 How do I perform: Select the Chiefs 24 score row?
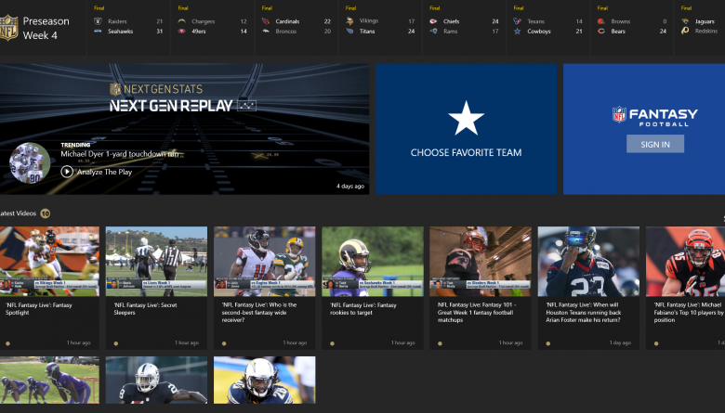pos(464,21)
